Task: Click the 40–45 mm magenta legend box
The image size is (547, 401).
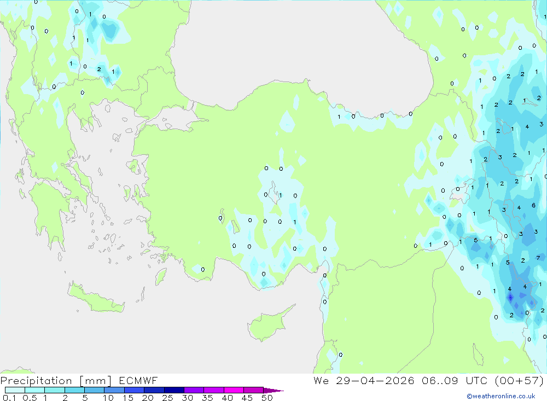Action: pos(234,390)
